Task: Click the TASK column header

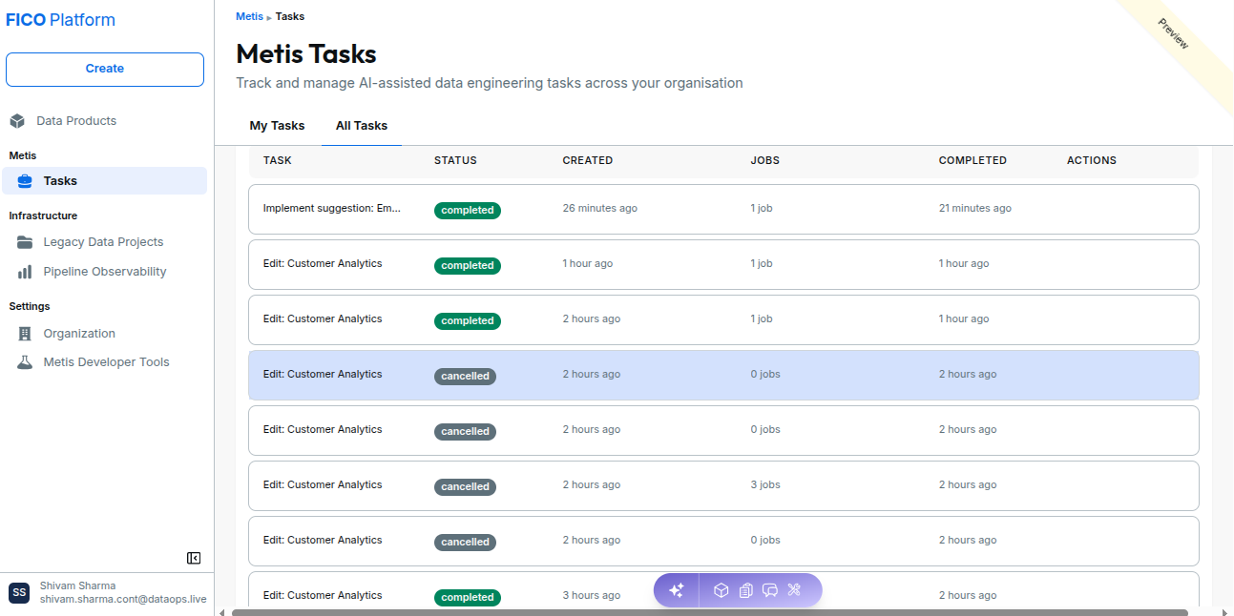Action: (x=278, y=160)
